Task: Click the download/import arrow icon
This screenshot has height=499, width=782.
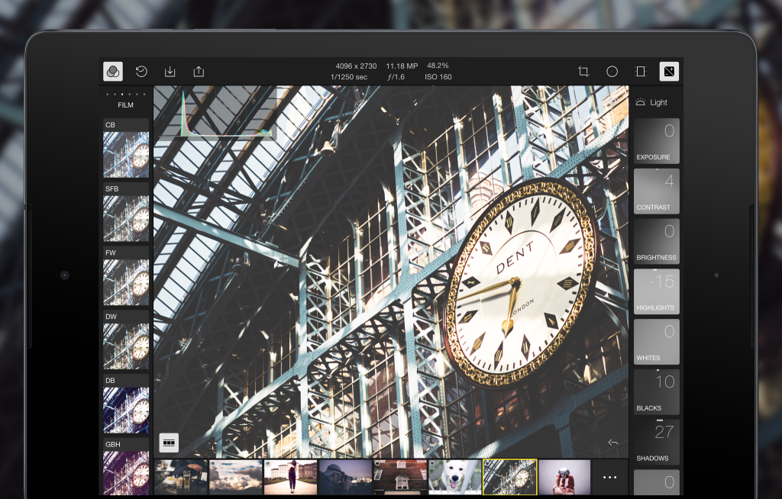Action: point(170,72)
